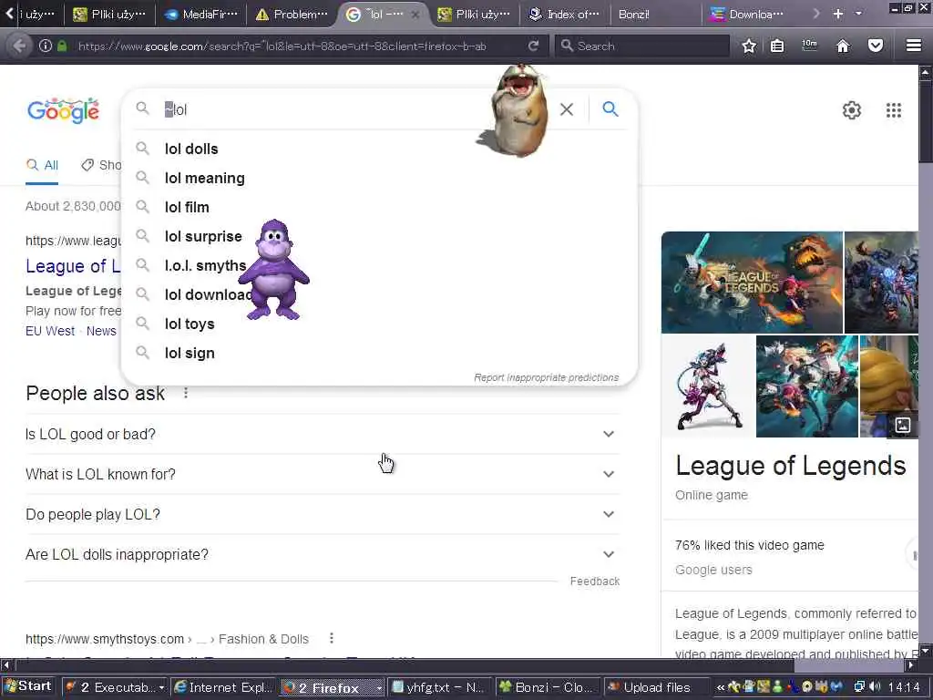Viewport: 933px width, 700px height.
Task: Expand "Are LOL dolls inappropriate?" question
Action: point(323,553)
